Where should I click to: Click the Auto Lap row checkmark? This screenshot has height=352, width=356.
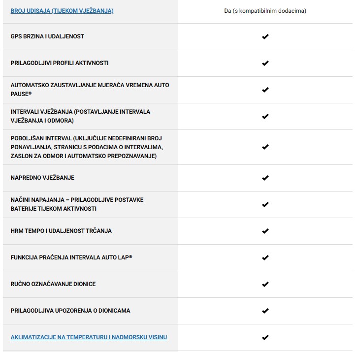[x=265, y=257]
